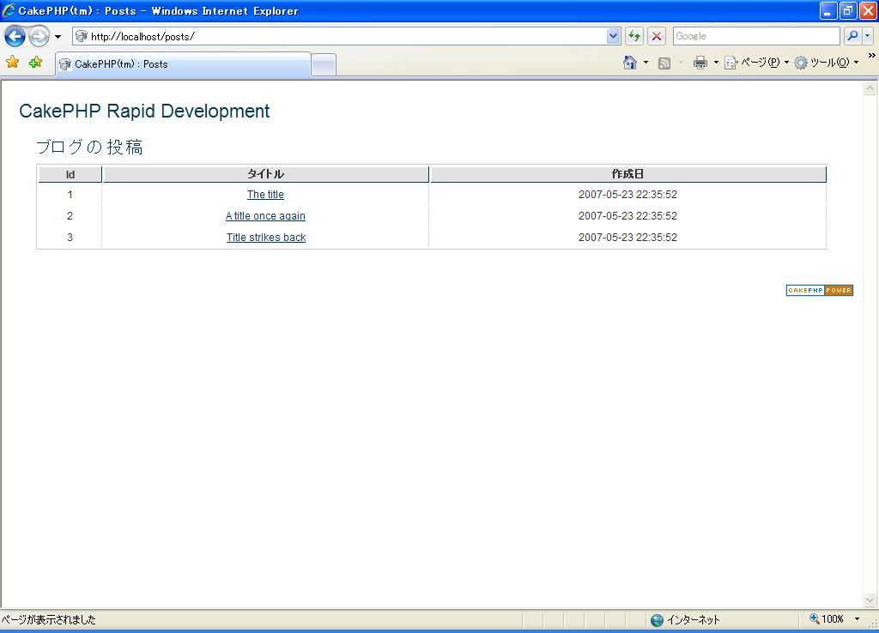
Task: Open the "Title strikes back" post link
Action: 265,238
